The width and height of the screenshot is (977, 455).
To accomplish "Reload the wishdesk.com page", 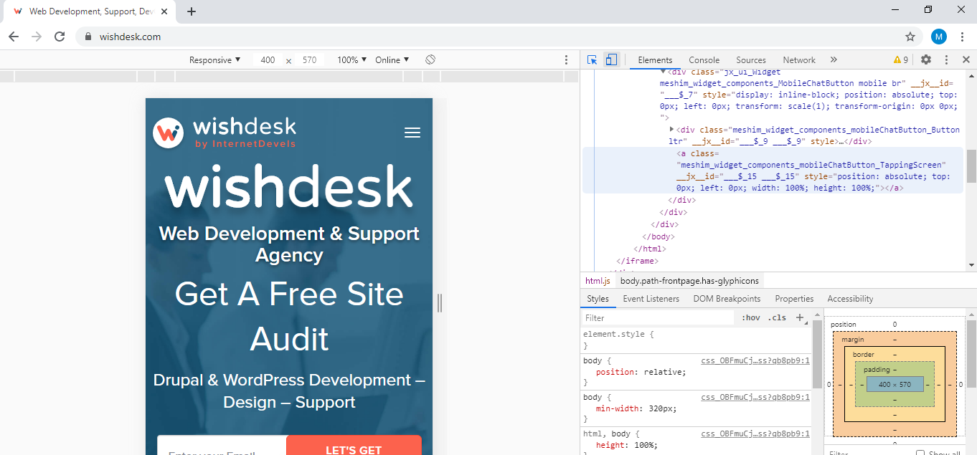I will 60,37.
